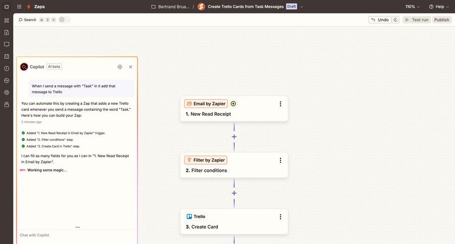Click the Filter by Zapier app badge
The image size is (455, 244).
pyautogui.click(x=206, y=160)
